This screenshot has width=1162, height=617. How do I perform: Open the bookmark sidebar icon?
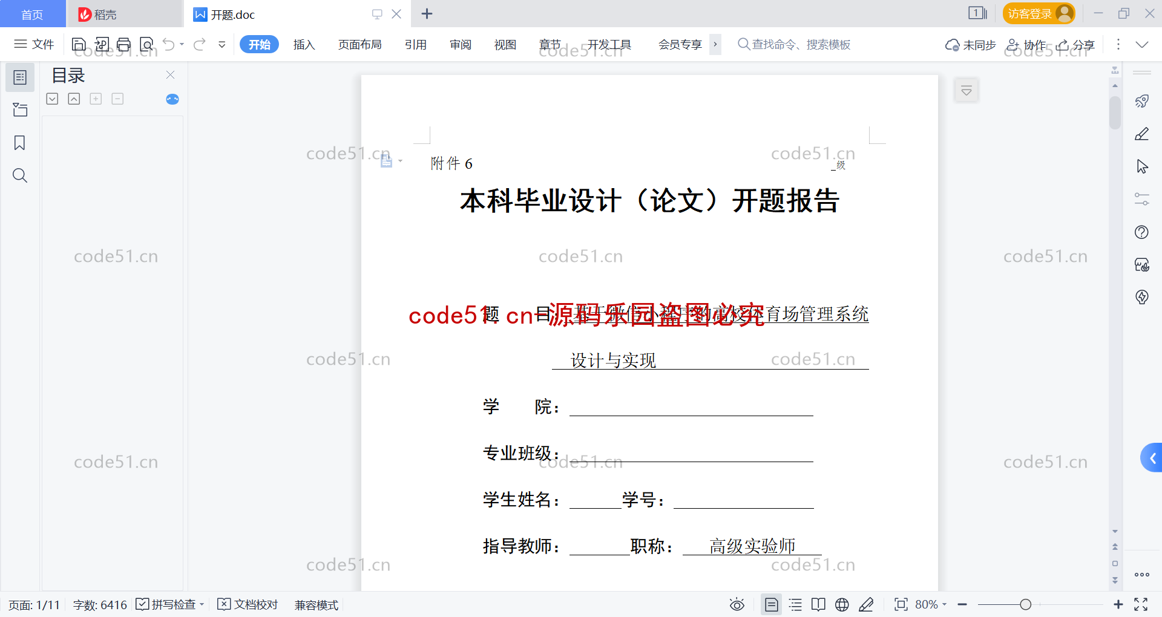(x=20, y=143)
